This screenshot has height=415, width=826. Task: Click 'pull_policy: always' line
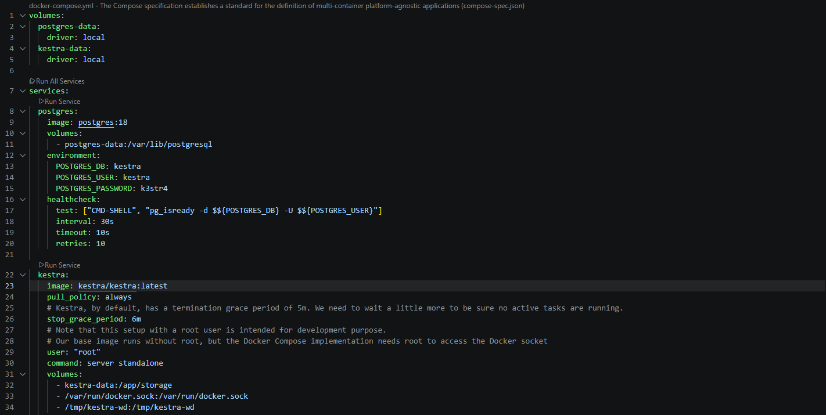point(89,297)
